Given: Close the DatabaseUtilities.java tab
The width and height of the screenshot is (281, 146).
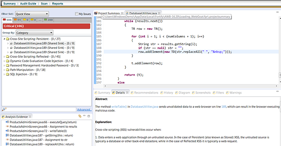Looking at the screenshot, I should (159, 13).
